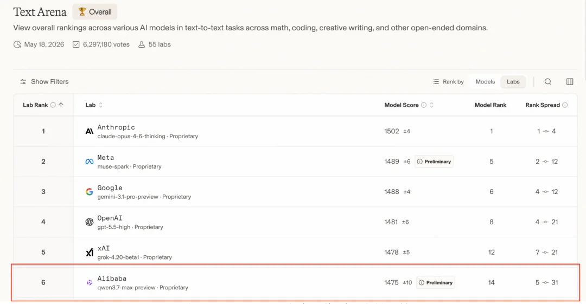Screen dimensions: 586x304
Task: Click the Text Arena heading
Action: click(40, 12)
